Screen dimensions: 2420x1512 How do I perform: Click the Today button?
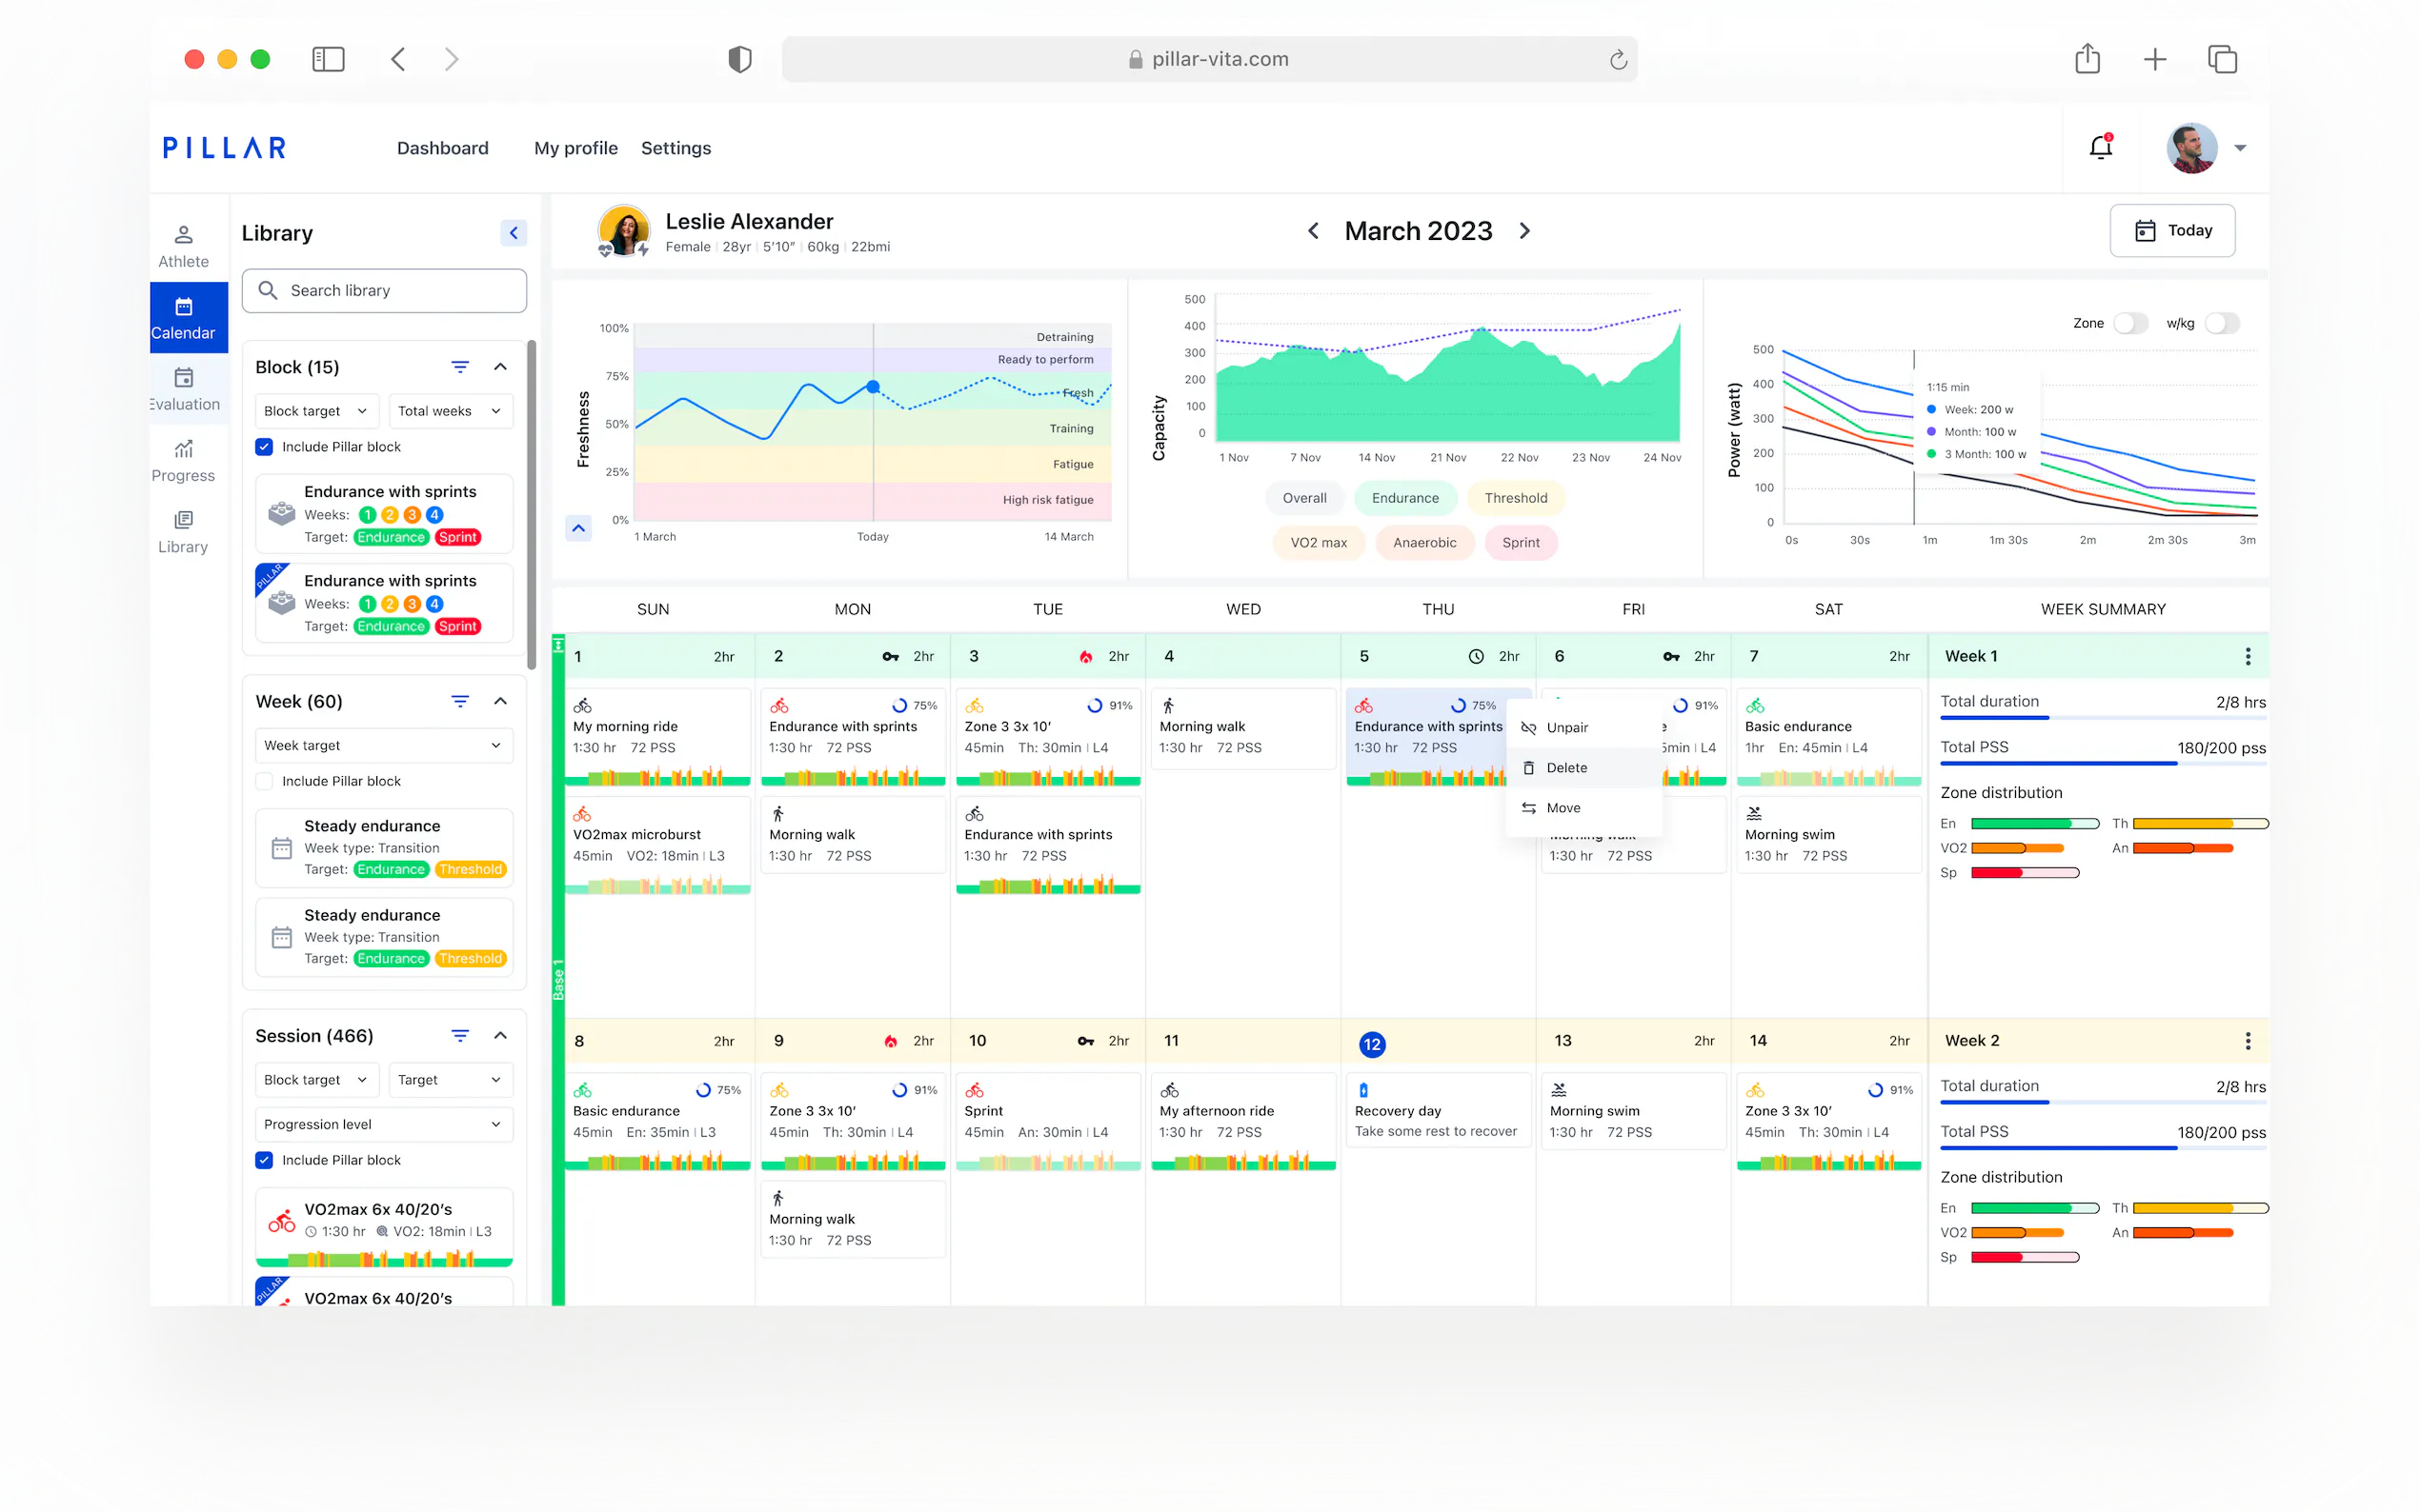2172,231
